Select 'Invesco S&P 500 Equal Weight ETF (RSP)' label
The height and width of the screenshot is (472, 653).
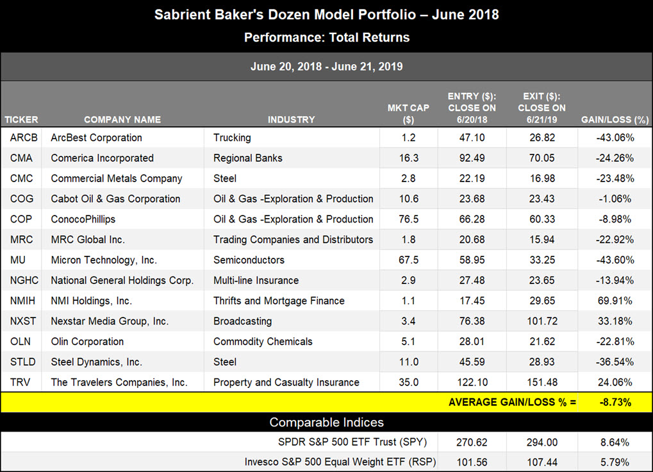(340, 462)
